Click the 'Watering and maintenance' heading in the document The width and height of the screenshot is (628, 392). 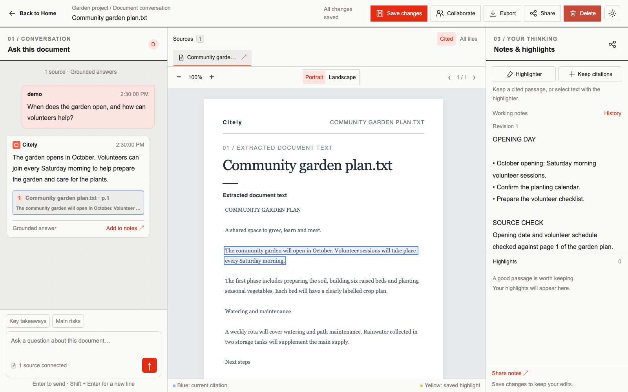click(x=258, y=311)
